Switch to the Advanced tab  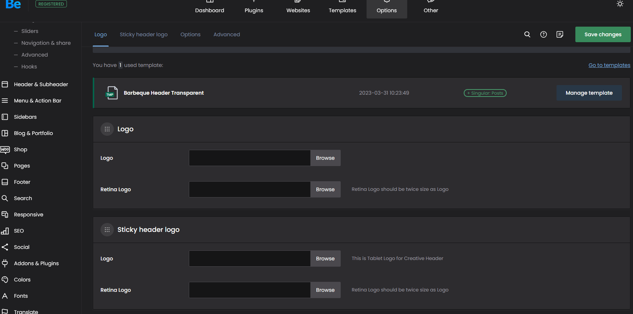227,34
